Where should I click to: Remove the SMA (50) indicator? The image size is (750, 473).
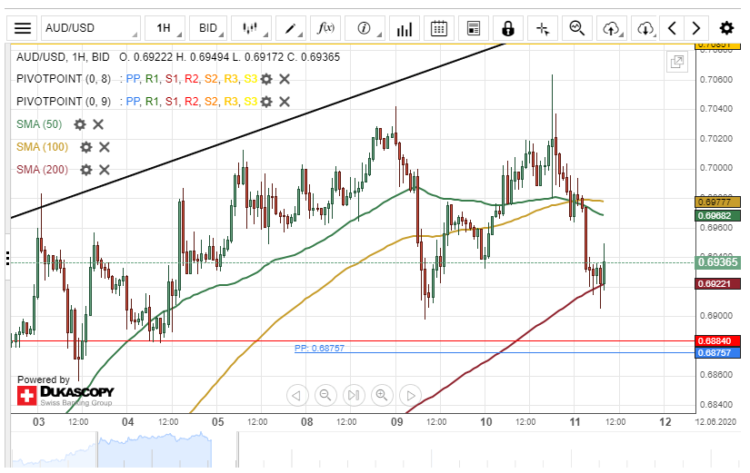pyautogui.click(x=98, y=124)
